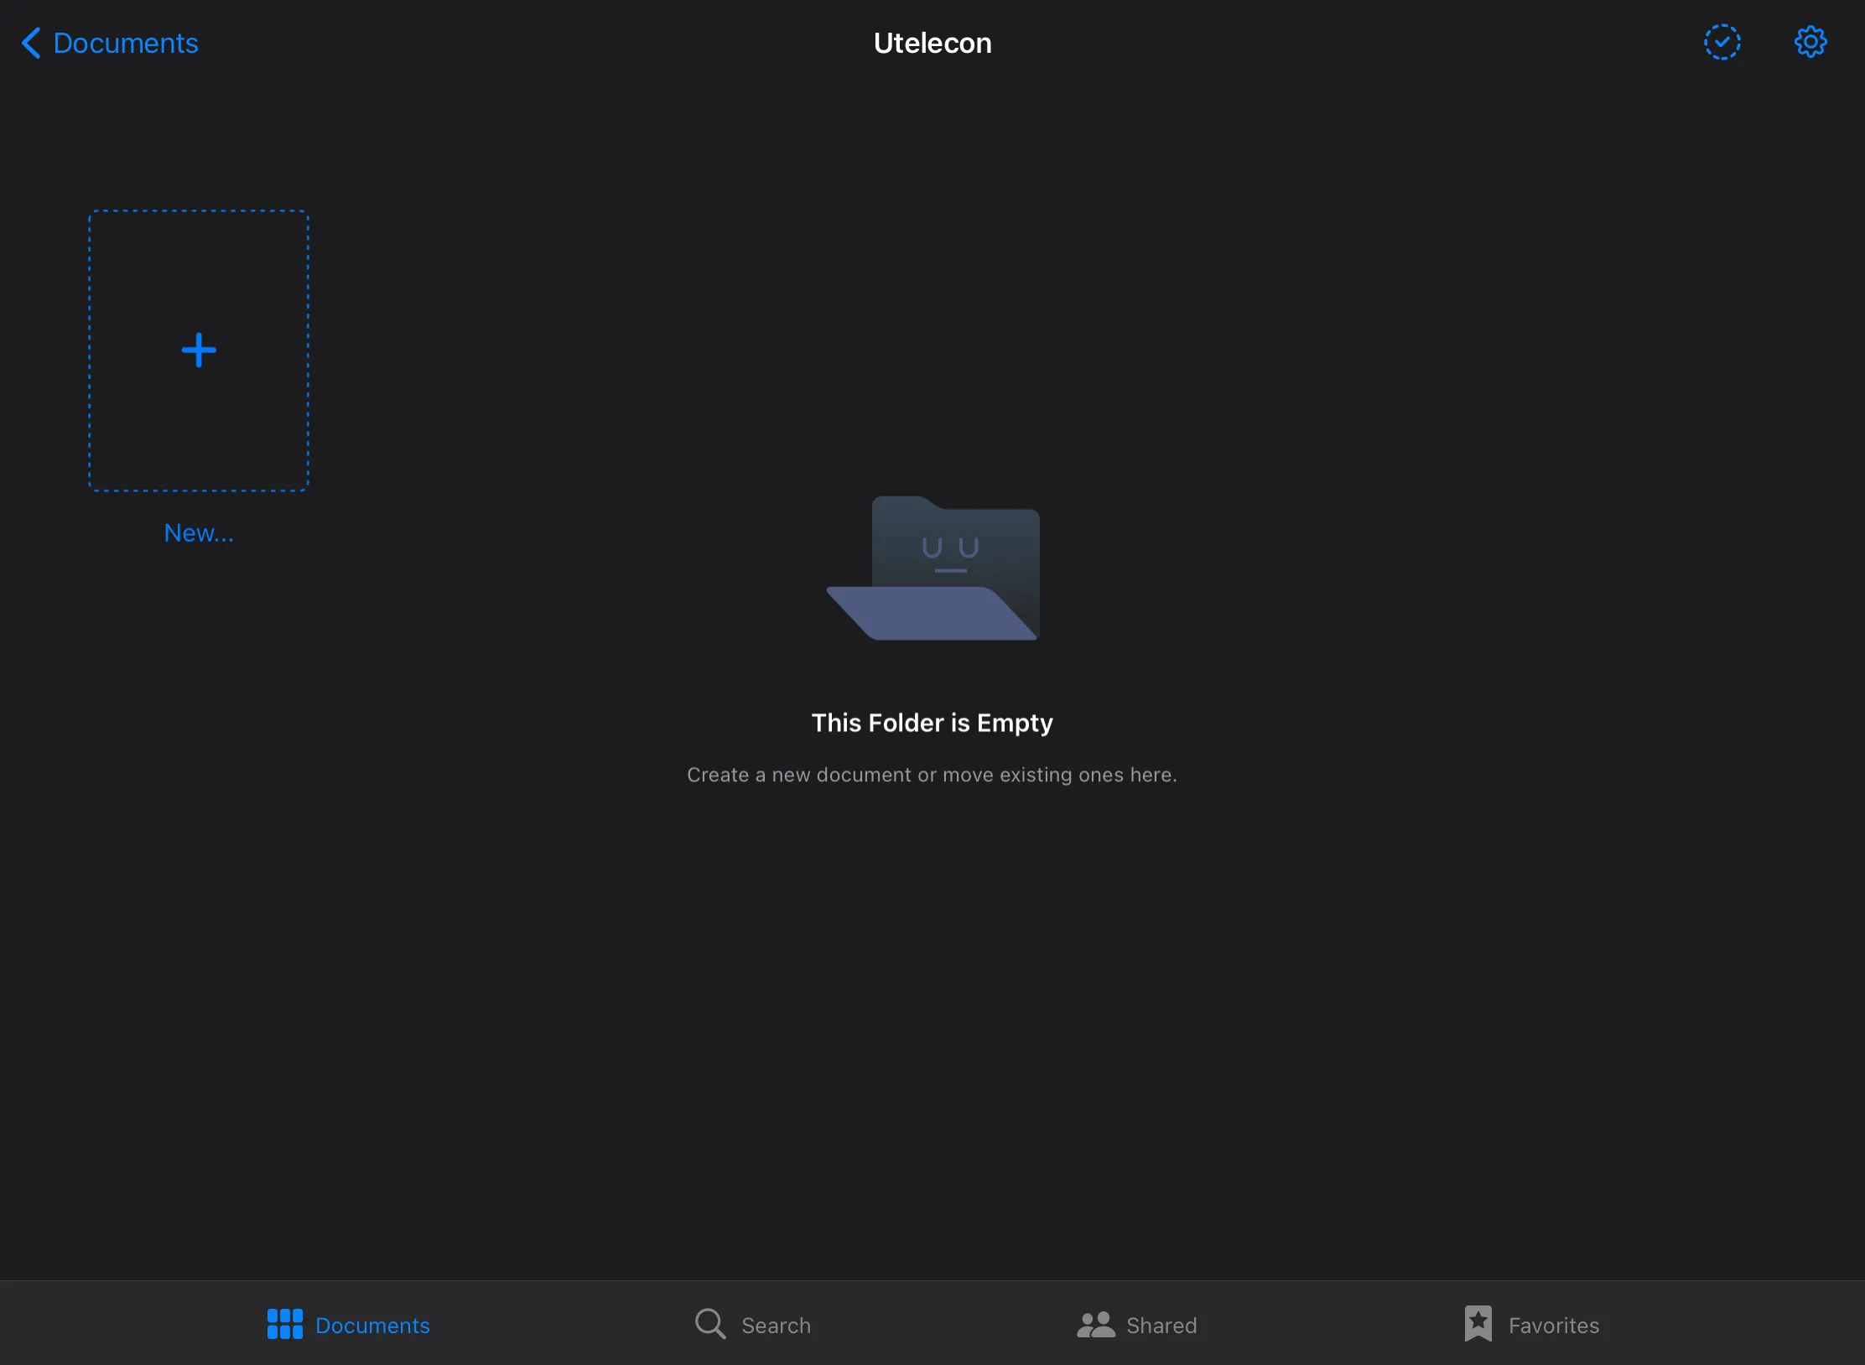
Task: Switch to the Shared tab
Action: coord(1161,1326)
